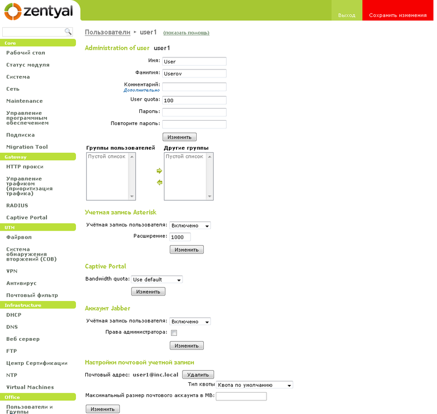Click Изменить button in Jabber section
This screenshot has width=437, height=414.
[187, 346]
